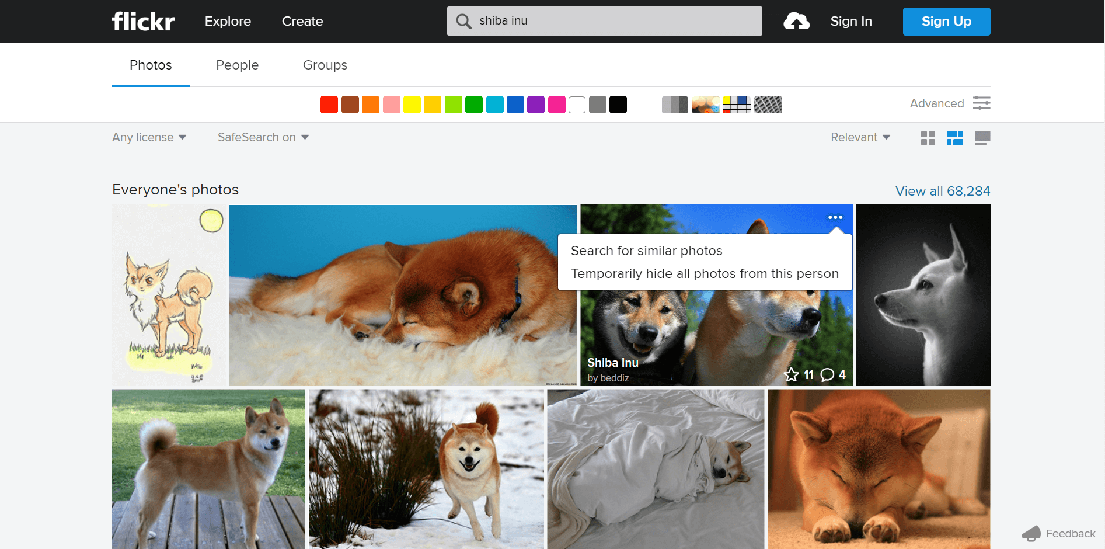
Task: Filter by pink color swatch
Action: 557,105
